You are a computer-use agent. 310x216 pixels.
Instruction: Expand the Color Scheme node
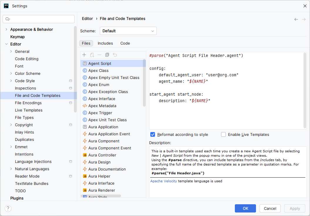(x=11, y=73)
